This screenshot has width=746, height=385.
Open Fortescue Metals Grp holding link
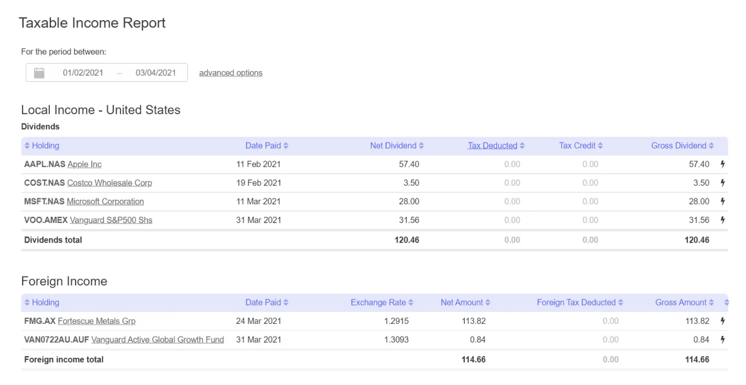coord(96,321)
